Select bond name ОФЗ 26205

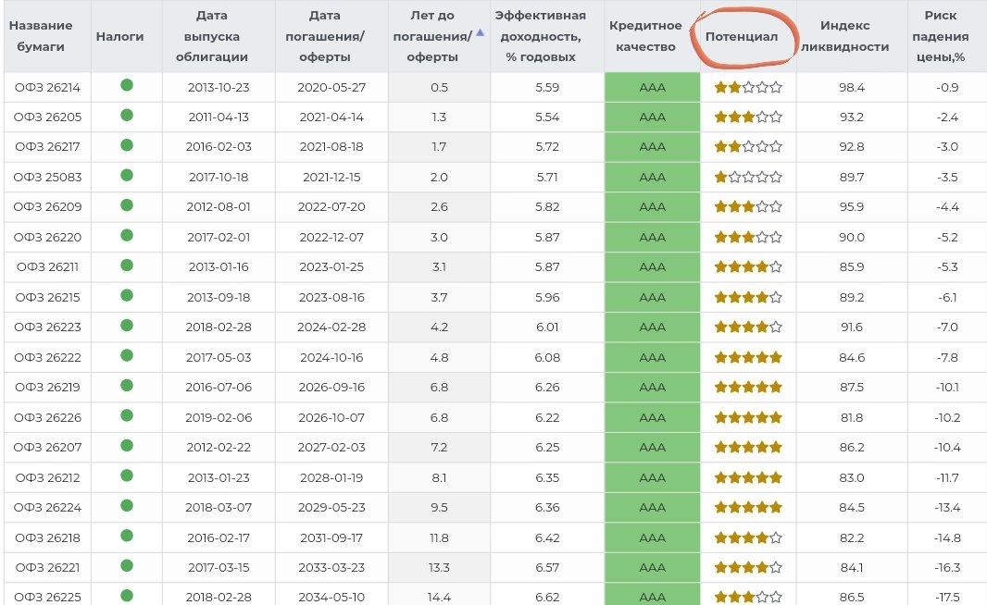(x=48, y=117)
